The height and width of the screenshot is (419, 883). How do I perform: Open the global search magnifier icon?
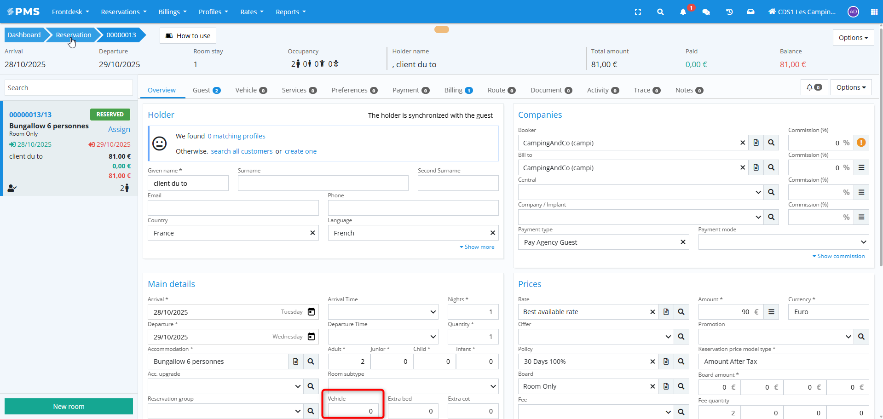coord(660,12)
